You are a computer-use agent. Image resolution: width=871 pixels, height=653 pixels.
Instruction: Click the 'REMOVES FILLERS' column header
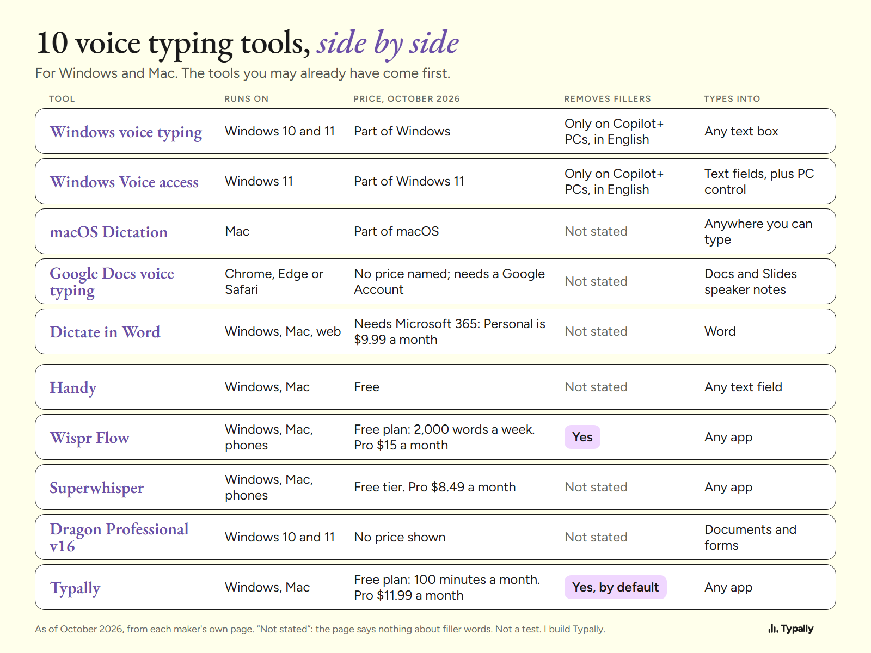[x=608, y=98]
